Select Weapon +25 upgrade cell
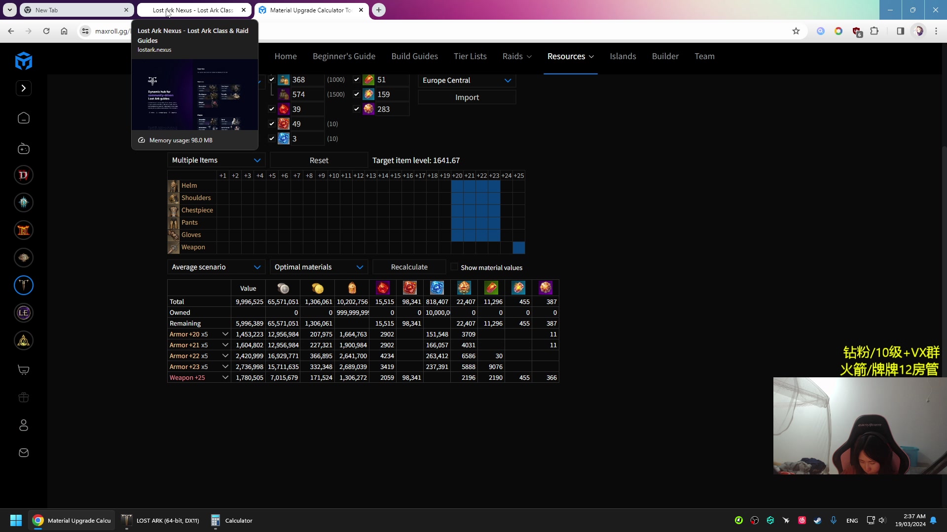Screen dimensions: 947x532 pos(518,247)
